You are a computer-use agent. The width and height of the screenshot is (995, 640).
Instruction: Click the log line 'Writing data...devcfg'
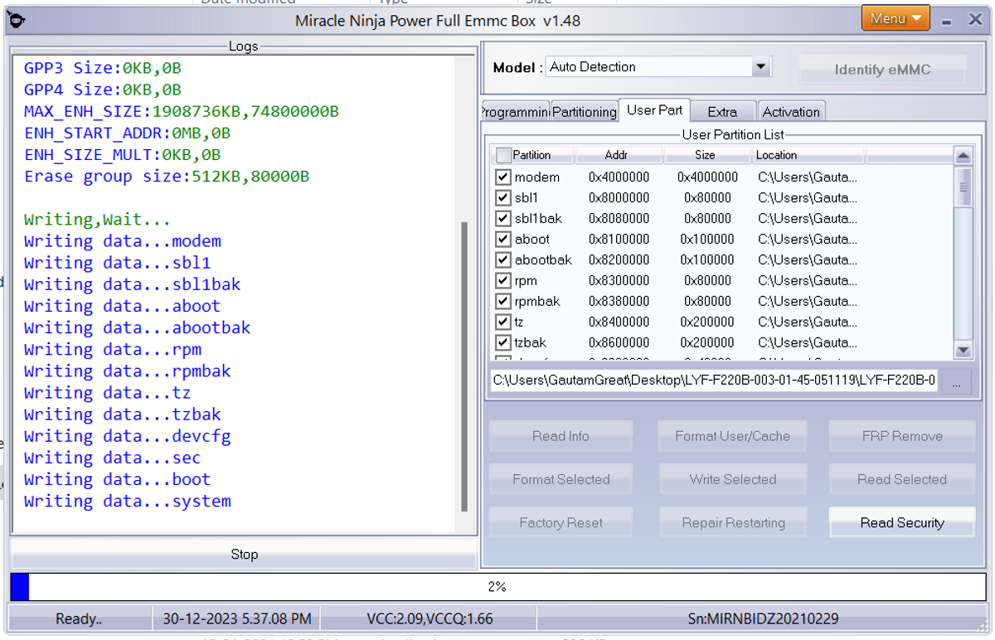(128, 436)
